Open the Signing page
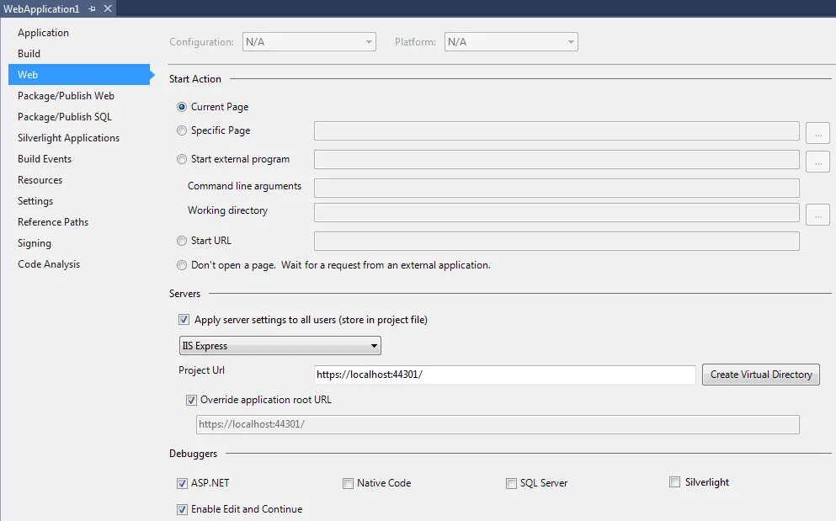This screenshot has height=521, width=836. [x=35, y=243]
